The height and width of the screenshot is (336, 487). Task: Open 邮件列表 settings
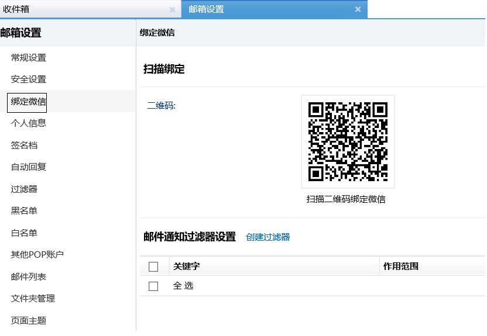point(29,276)
